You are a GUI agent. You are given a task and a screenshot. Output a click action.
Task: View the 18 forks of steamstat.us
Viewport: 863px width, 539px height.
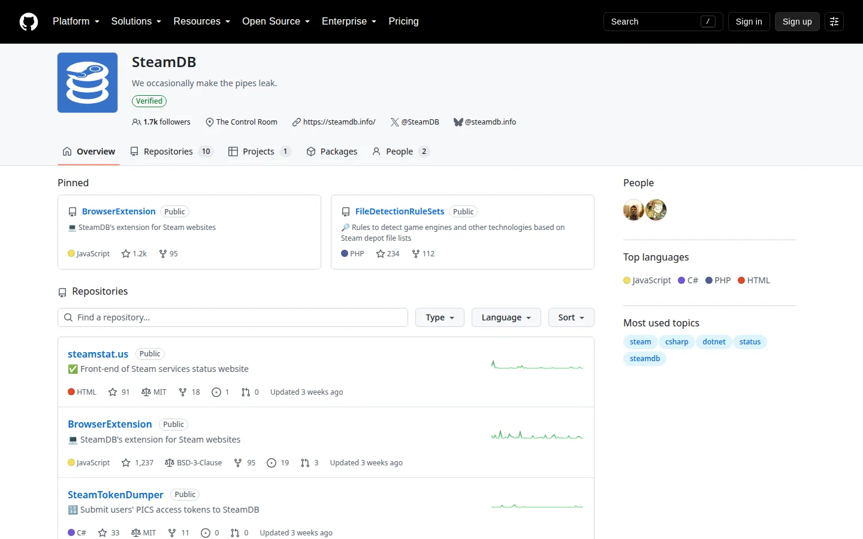point(189,392)
